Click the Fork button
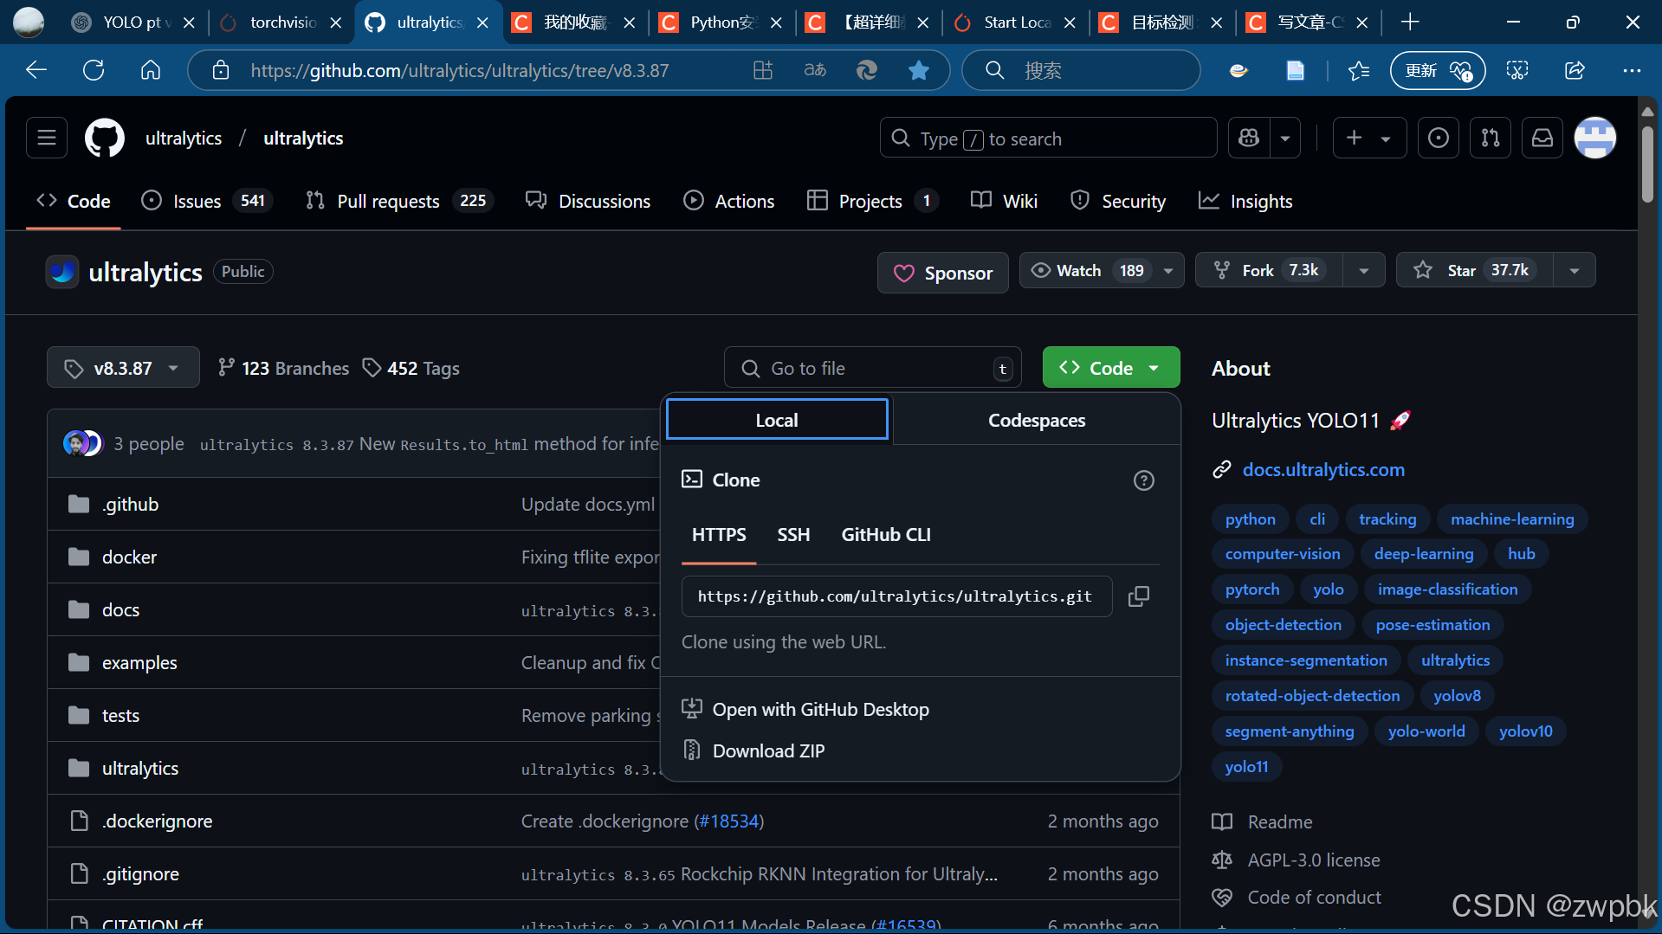The width and height of the screenshot is (1662, 934). click(x=1269, y=271)
